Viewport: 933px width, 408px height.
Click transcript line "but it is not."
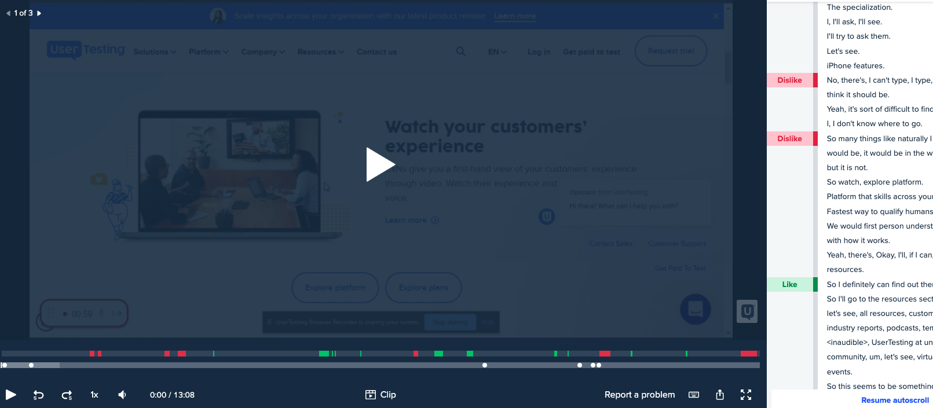(x=847, y=168)
